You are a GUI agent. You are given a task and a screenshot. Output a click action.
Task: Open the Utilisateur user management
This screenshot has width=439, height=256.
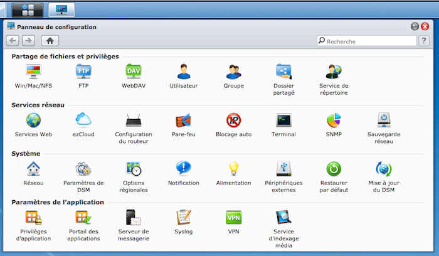pyautogui.click(x=184, y=72)
